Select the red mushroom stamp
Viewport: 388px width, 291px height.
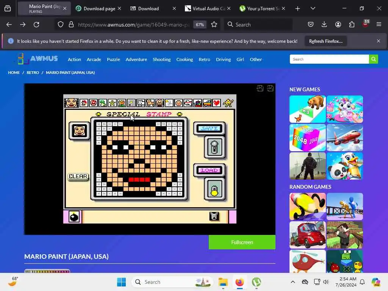coord(93,103)
